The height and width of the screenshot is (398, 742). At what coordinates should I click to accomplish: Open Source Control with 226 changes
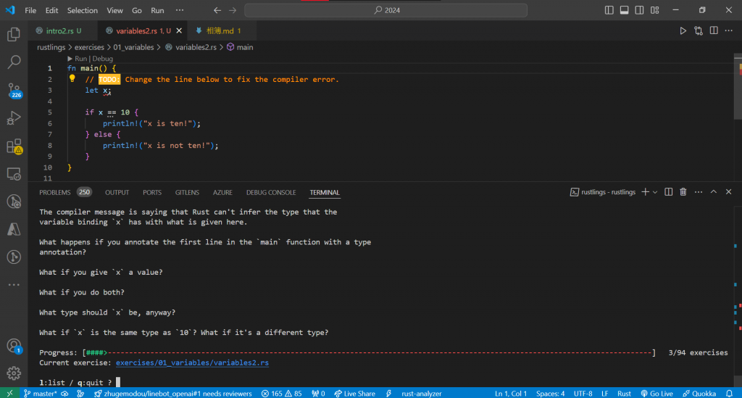(x=14, y=90)
